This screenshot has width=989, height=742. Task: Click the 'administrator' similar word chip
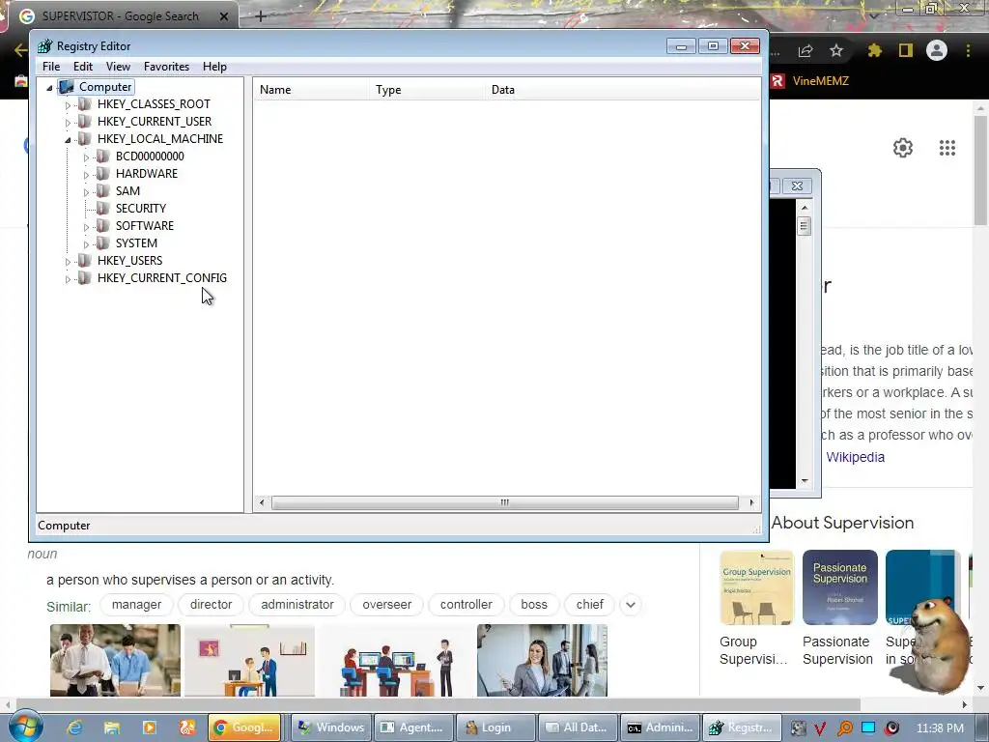point(297,605)
